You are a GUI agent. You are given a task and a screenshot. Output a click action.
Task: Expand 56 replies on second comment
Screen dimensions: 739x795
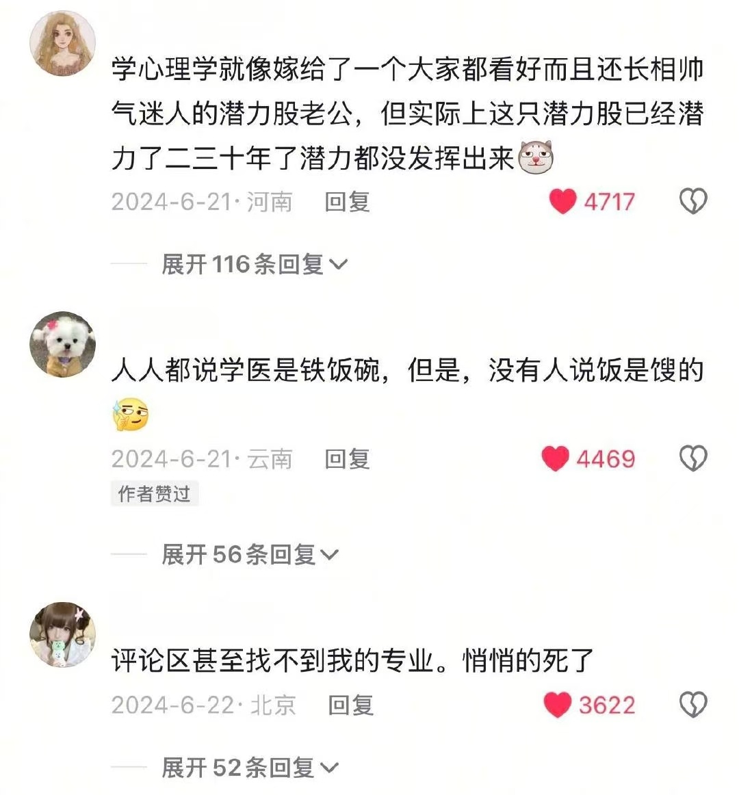coord(250,554)
